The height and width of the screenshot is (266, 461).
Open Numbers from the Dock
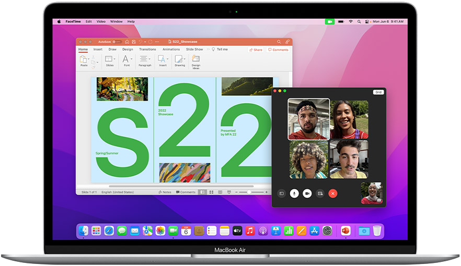pos(289,231)
